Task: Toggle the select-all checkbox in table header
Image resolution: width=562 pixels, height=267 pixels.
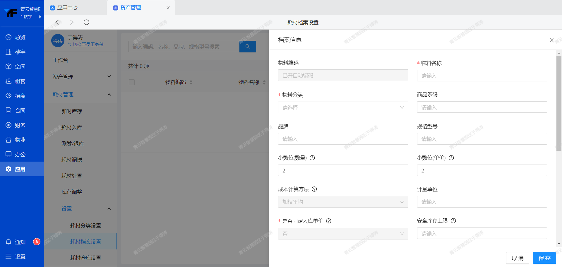Action: pyautogui.click(x=132, y=82)
